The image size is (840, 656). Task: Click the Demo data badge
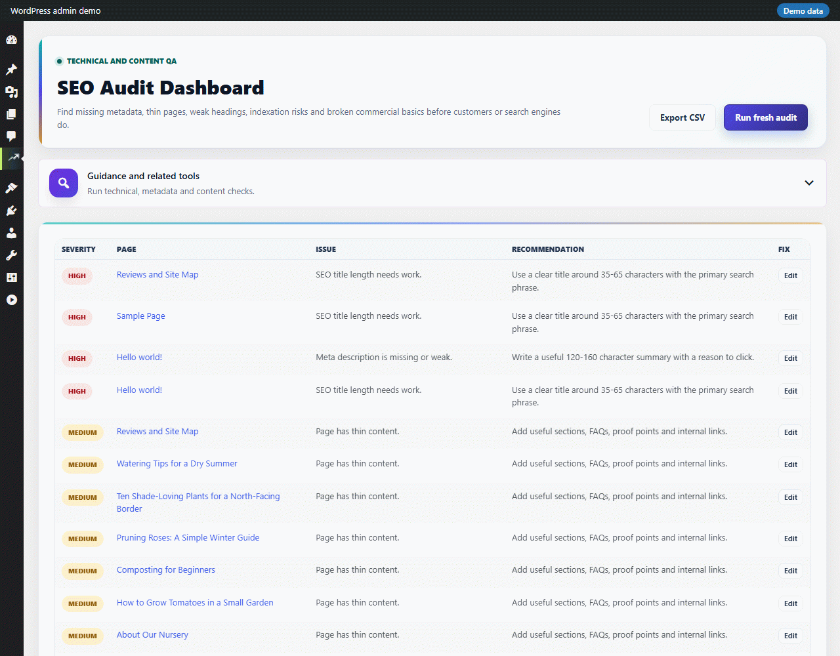tap(803, 10)
